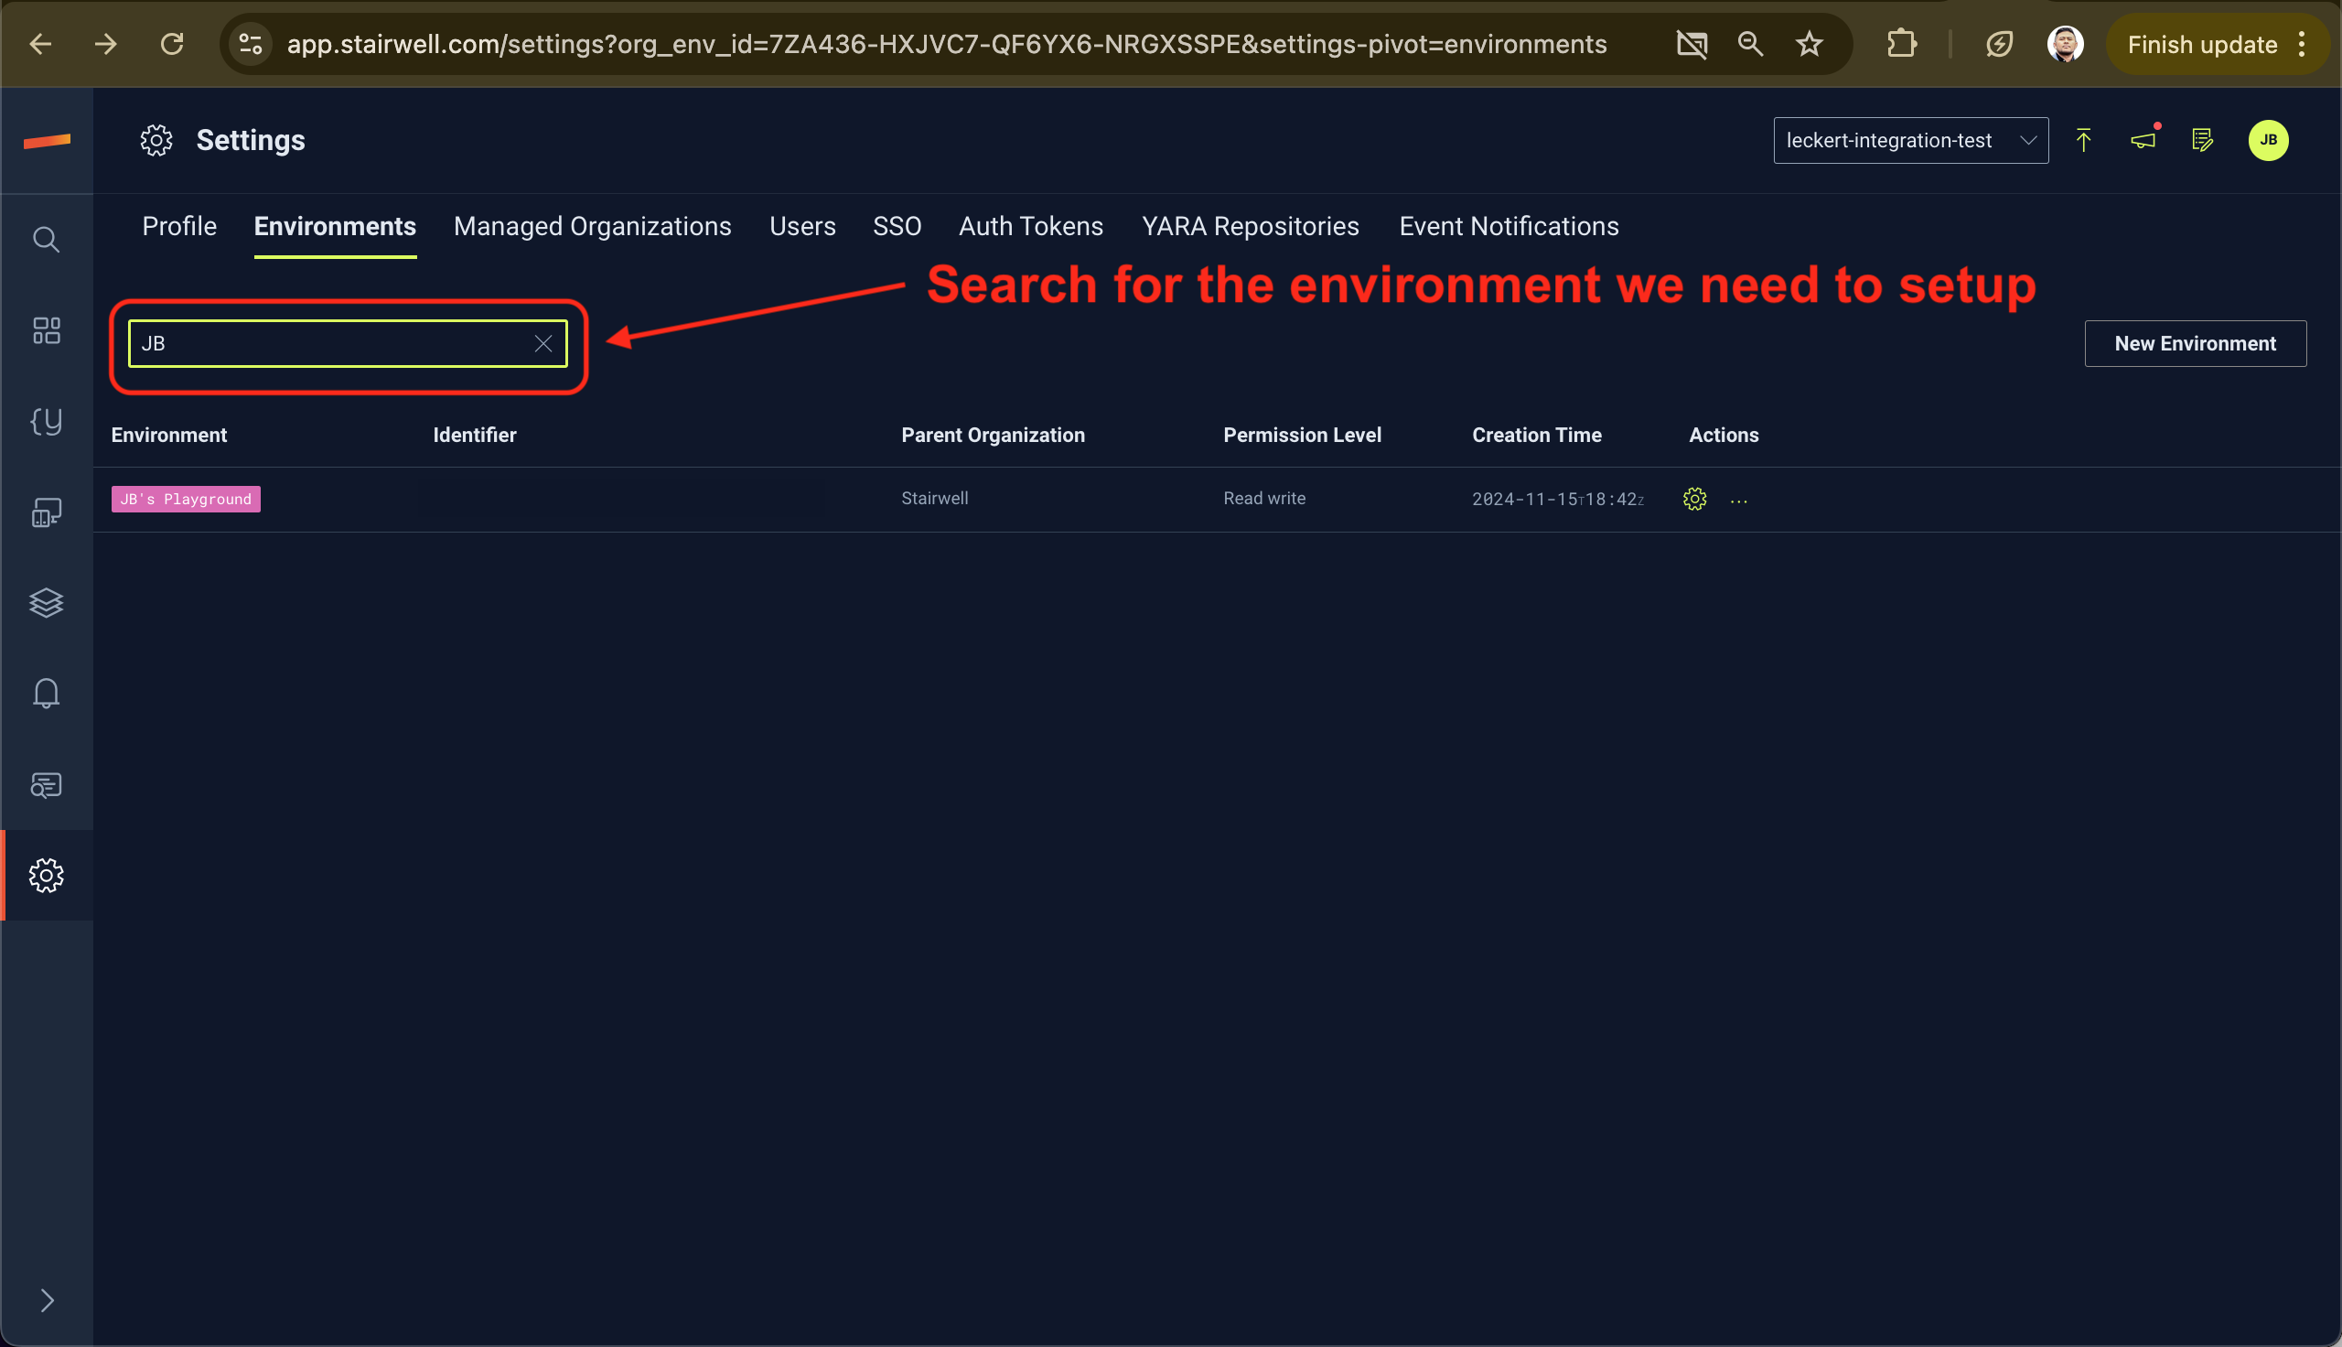This screenshot has width=2342, height=1347.
Task: Clear the environment search field
Action: coord(543,344)
